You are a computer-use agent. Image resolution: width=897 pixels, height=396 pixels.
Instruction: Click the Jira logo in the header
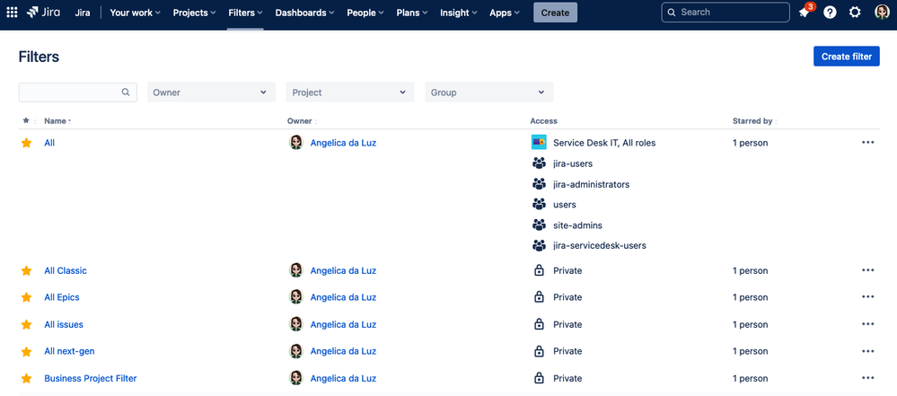[x=43, y=12]
